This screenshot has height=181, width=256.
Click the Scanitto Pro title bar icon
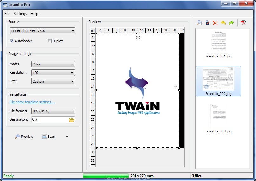[x=5, y=4]
